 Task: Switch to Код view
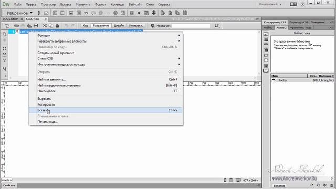tap(85, 26)
